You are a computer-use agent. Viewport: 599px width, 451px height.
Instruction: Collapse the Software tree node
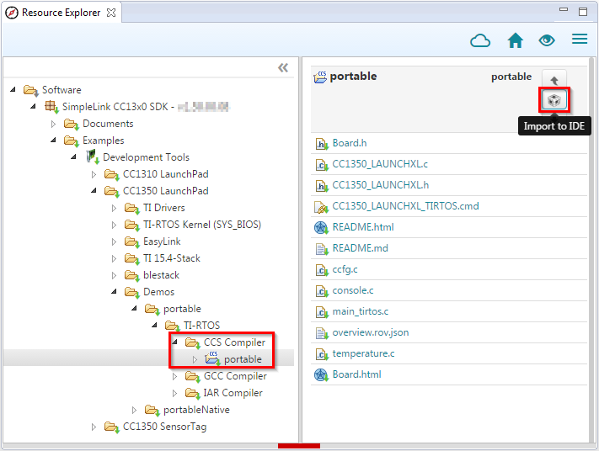(x=13, y=90)
